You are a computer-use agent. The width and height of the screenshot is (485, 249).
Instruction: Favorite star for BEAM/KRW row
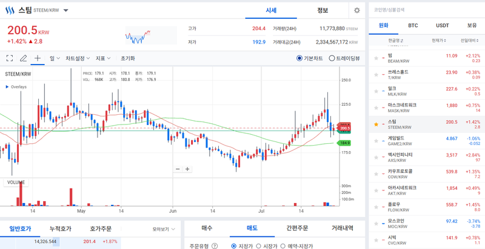(x=376, y=58)
